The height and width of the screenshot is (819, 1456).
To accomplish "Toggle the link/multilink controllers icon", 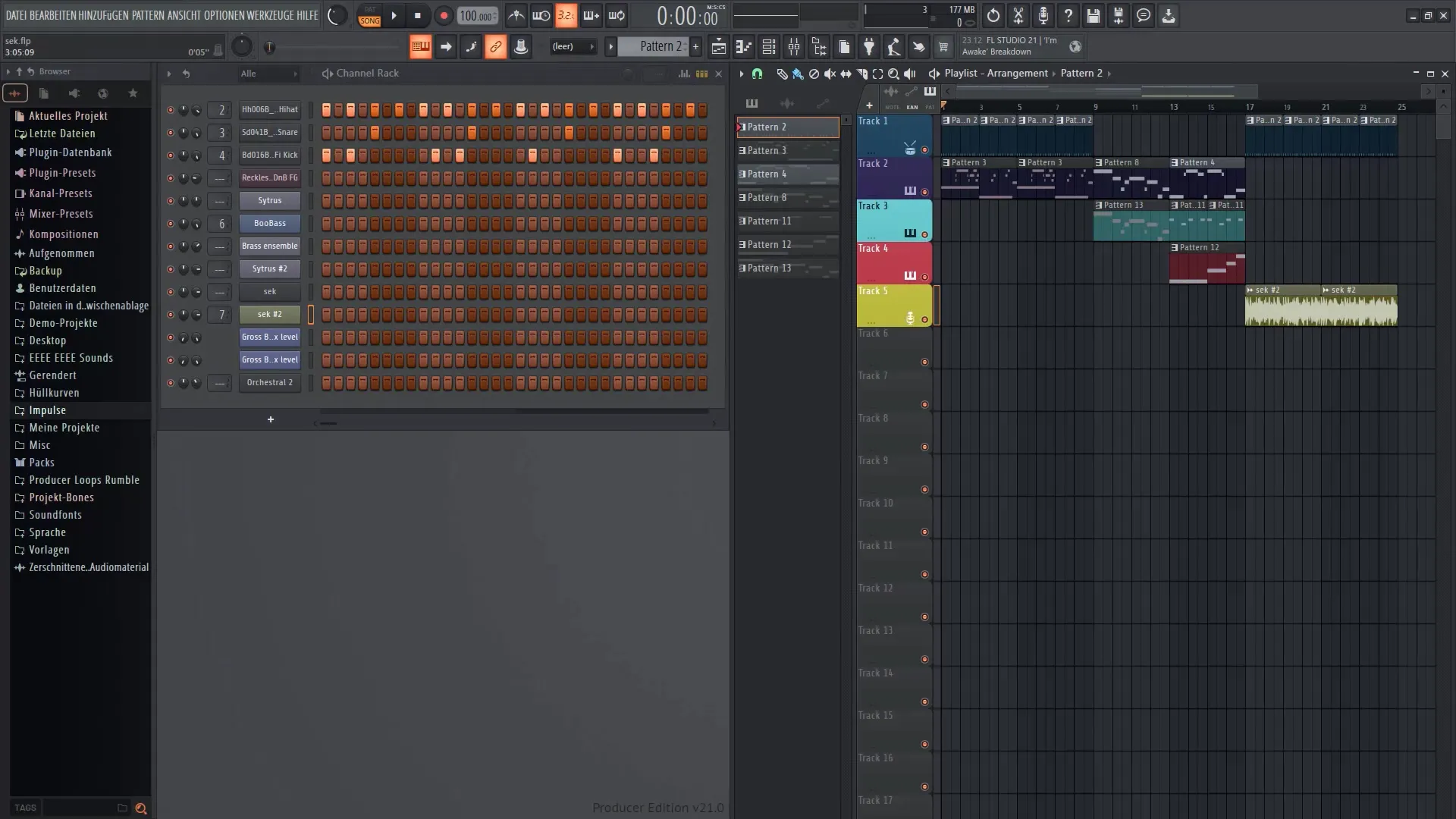I will pyautogui.click(x=495, y=47).
